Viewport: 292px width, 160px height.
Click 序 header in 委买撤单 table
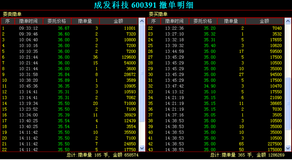[x=153, y=21]
